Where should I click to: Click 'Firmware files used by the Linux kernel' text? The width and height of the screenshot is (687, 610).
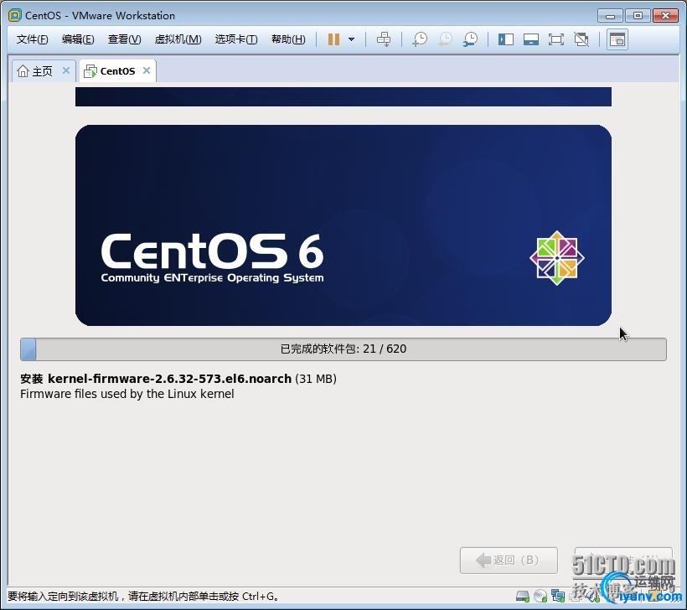(127, 394)
